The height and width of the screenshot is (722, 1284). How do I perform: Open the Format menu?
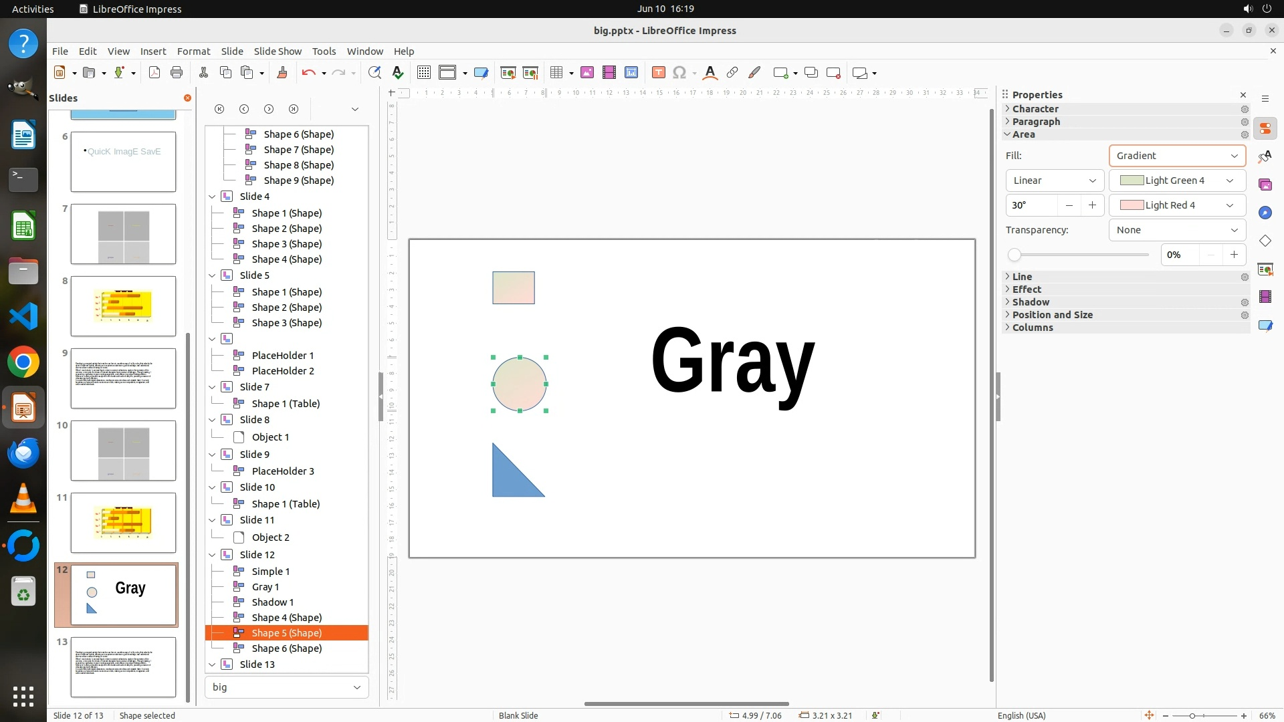pos(193,51)
